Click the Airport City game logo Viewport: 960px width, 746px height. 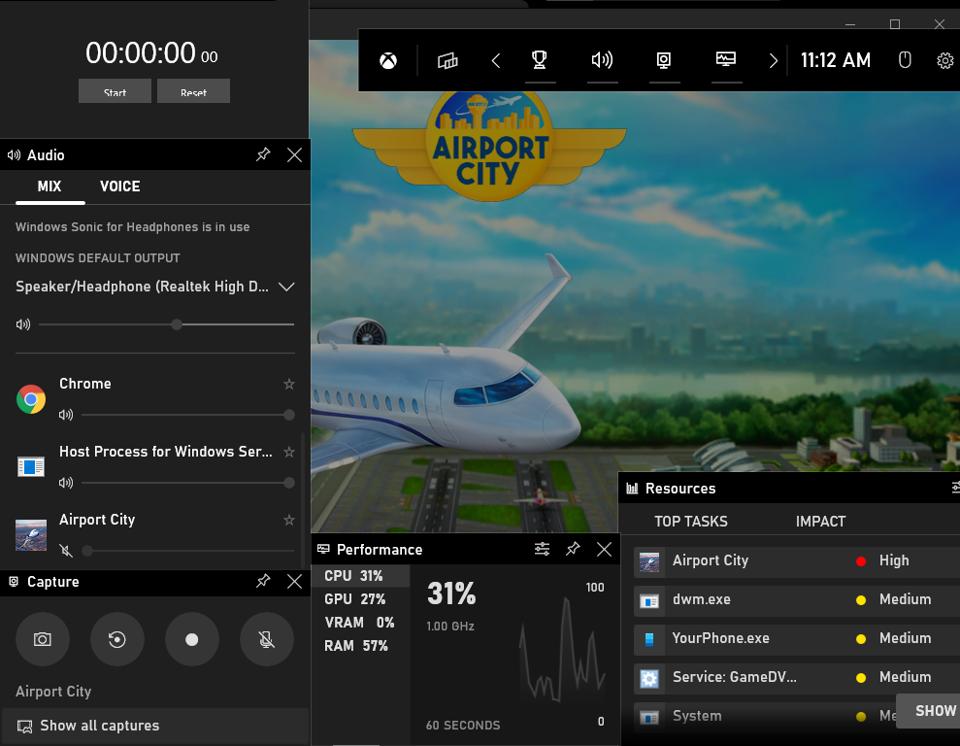pos(490,145)
